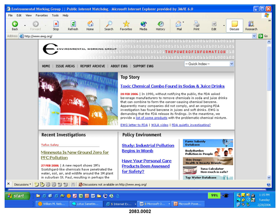Click the Back arrow icon

tap(15, 24)
